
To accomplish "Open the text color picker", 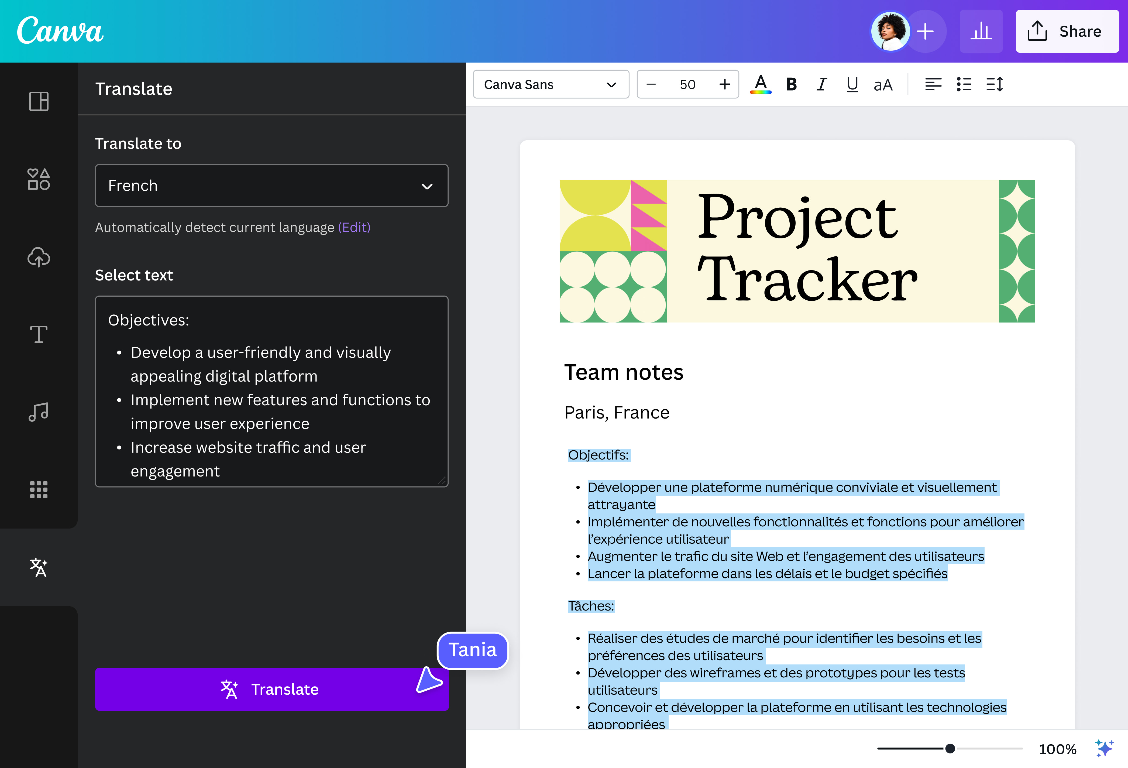I will tap(761, 84).
